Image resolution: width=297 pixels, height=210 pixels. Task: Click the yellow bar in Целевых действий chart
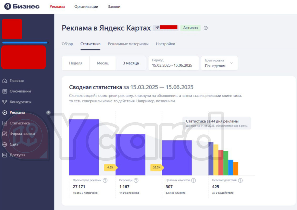click(x=216, y=160)
